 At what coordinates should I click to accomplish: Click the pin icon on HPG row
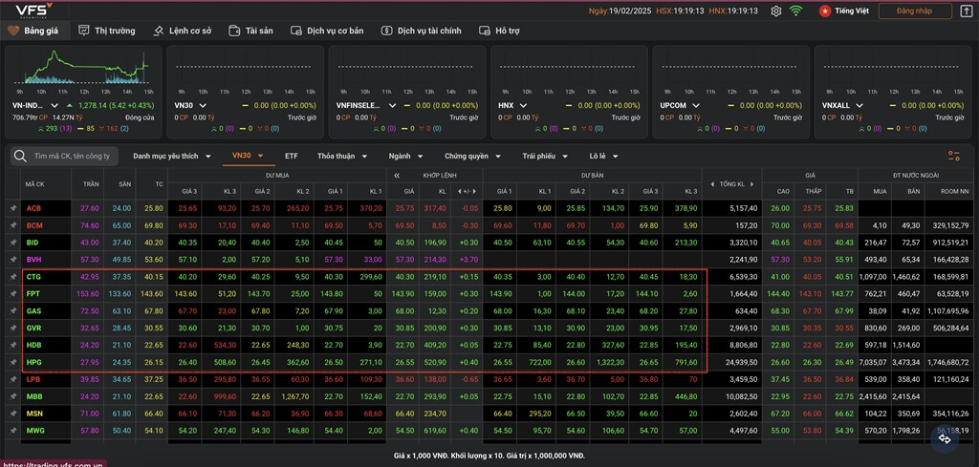12,362
